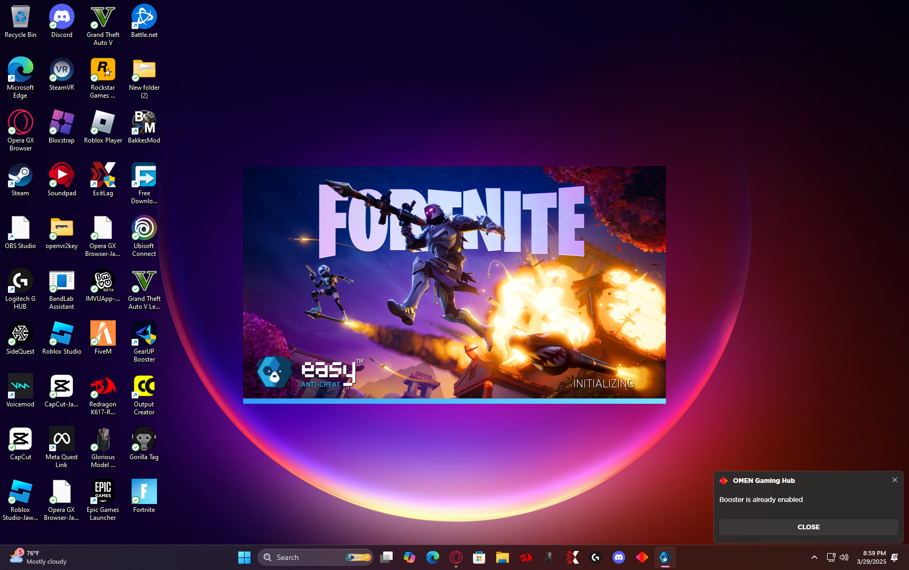
Task: Click the Fortnite loading progress bar
Action: coord(454,401)
